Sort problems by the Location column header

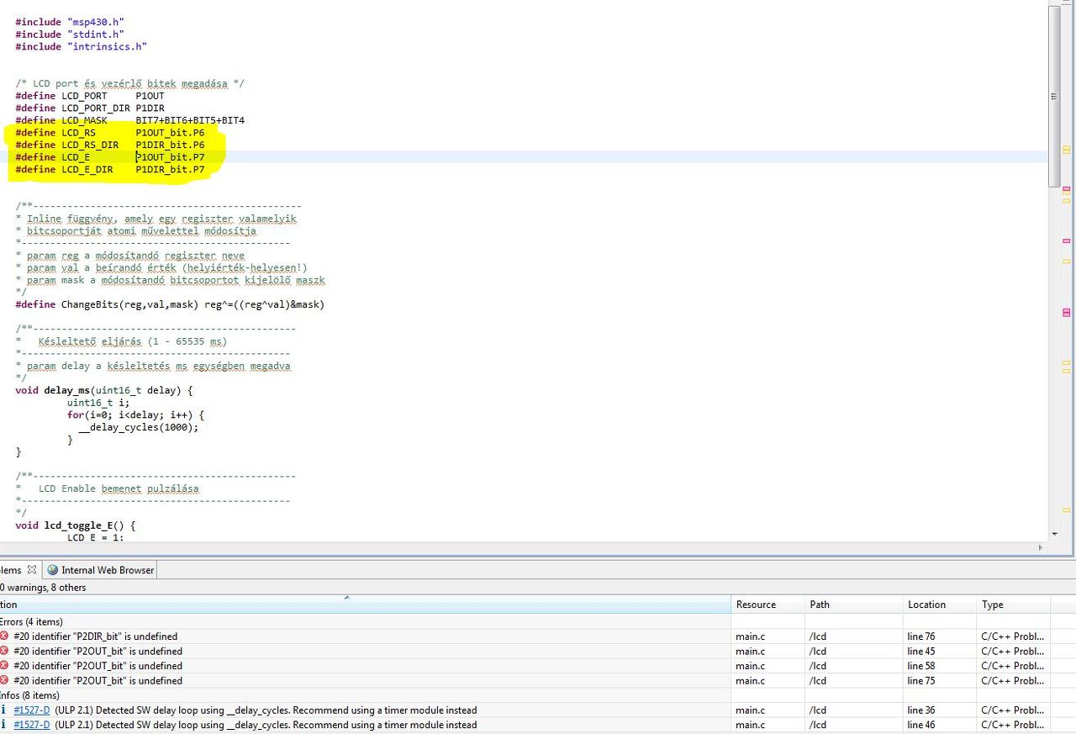(x=940, y=605)
